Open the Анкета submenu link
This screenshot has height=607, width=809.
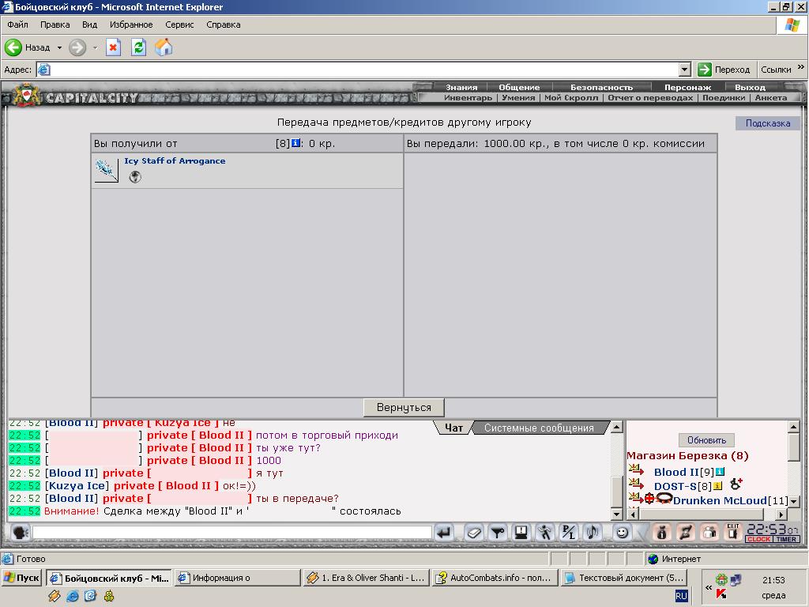click(771, 97)
